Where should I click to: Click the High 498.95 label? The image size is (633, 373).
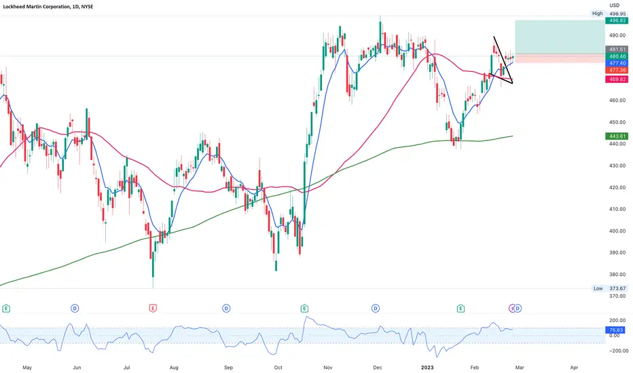click(x=609, y=14)
